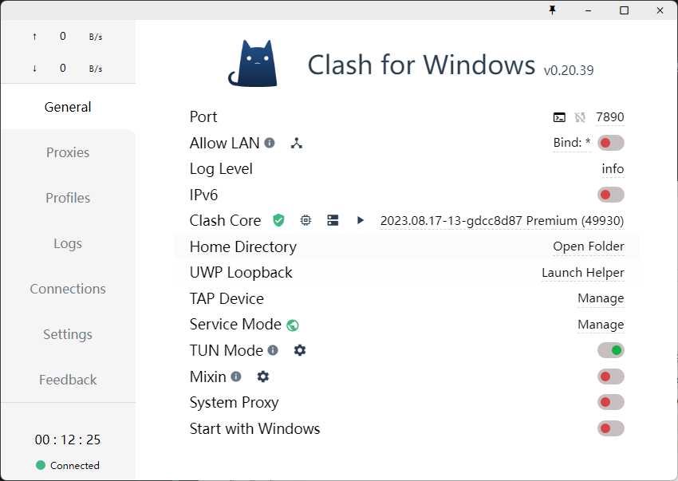Enable the System Proxy toggle
The image size is (678, 481).
point(610,402)
